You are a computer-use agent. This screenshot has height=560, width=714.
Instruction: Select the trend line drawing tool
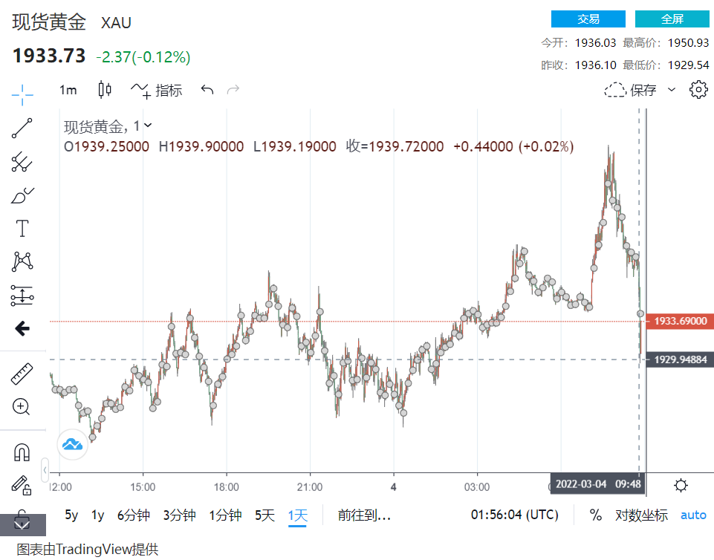click(x=22, y=128)
